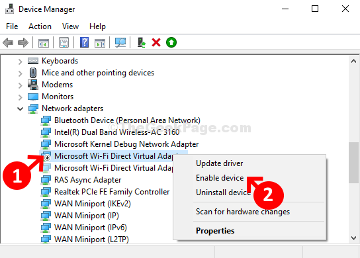Click the blue Help question mark icon
This screenshot has width=360, height=258.
(x=84, y=42)
